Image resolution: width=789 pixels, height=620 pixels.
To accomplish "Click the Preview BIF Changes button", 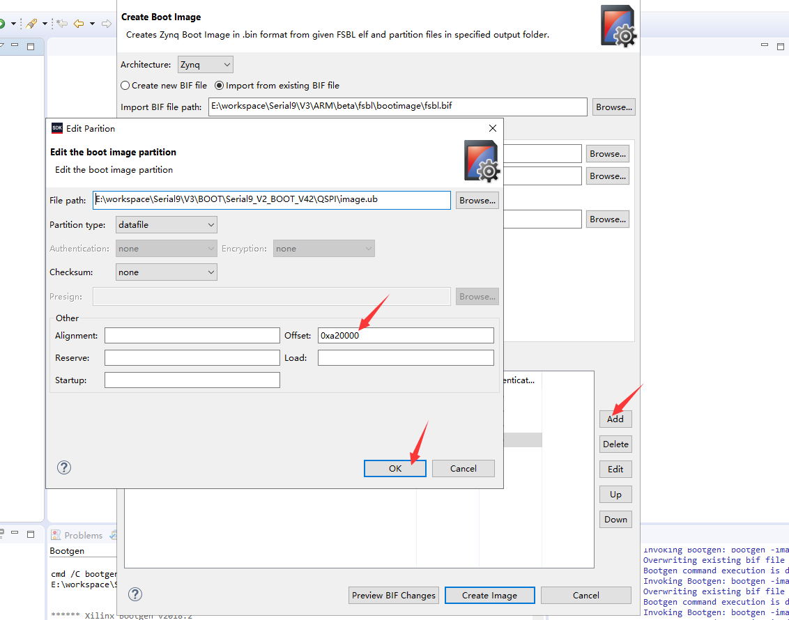I will coord(393,595).
